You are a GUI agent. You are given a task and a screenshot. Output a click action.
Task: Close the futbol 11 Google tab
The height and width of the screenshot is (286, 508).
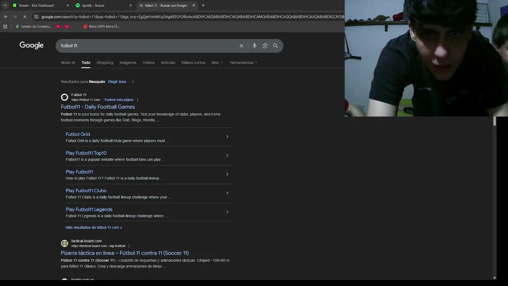pos(194,6)
